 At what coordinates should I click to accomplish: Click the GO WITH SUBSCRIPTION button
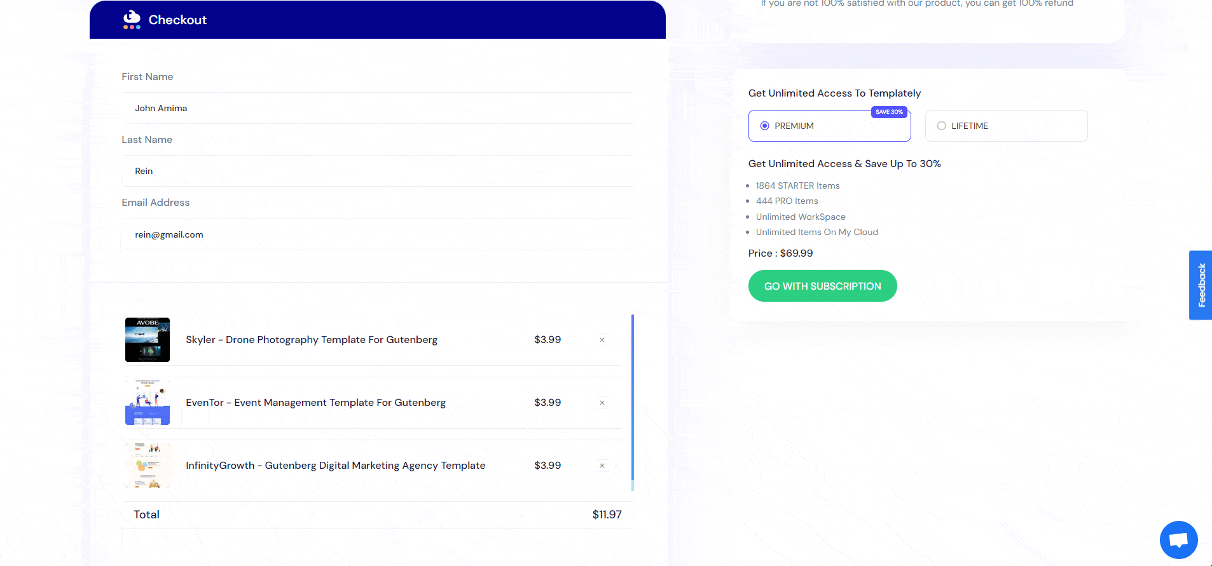822,286
